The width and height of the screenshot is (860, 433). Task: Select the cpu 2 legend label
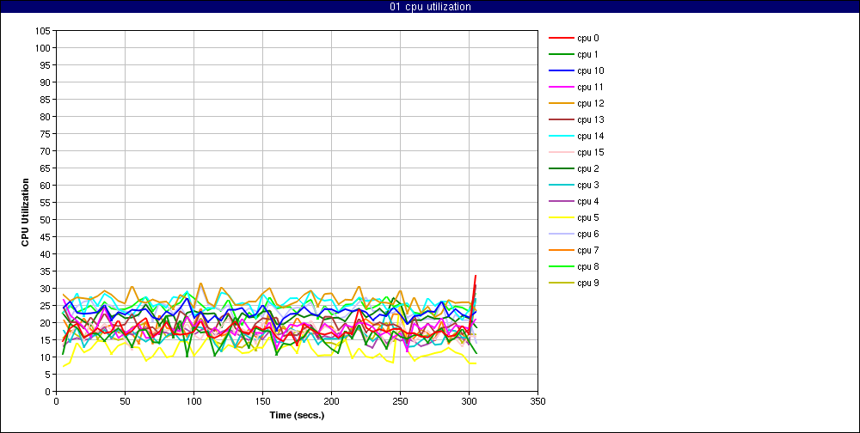pos(588,168)
